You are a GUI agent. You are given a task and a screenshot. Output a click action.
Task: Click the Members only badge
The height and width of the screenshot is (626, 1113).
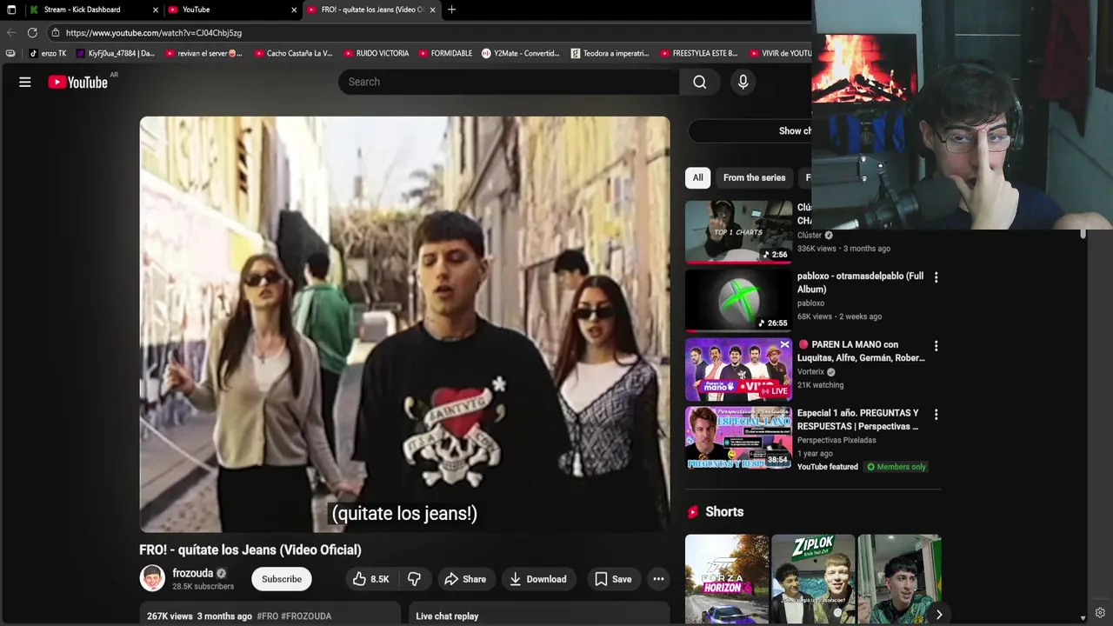pyautogui.click(x=896, y=467)
